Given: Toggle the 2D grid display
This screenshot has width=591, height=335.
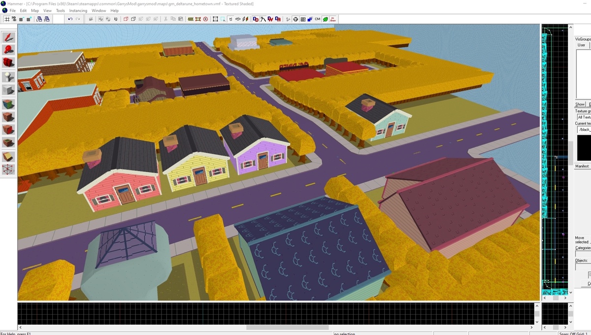Looking at the screenshot, I should (x=7, y=19).
